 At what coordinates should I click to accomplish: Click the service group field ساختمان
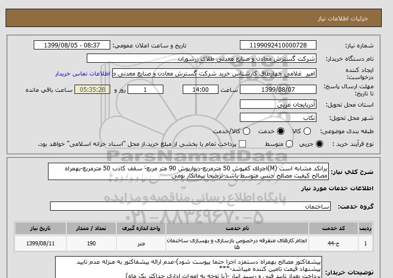(190, 206)
